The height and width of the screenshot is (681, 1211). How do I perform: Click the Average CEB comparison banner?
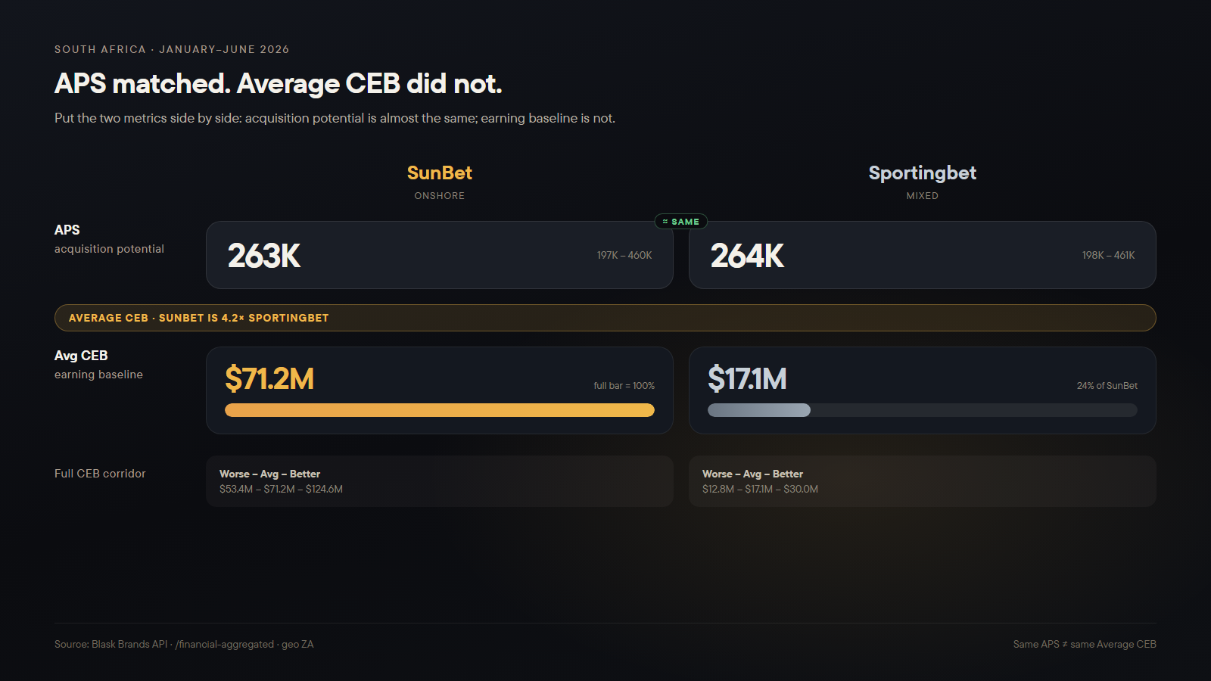[605, 318]
